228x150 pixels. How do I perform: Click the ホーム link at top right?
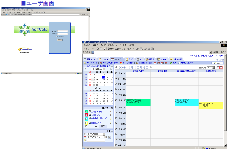(193, 56)
